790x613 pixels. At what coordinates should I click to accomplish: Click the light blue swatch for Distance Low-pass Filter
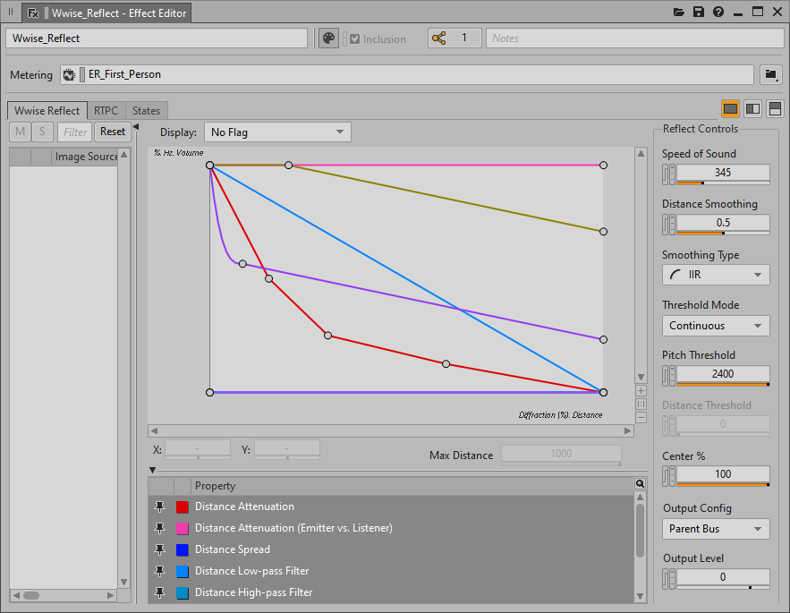183,571
